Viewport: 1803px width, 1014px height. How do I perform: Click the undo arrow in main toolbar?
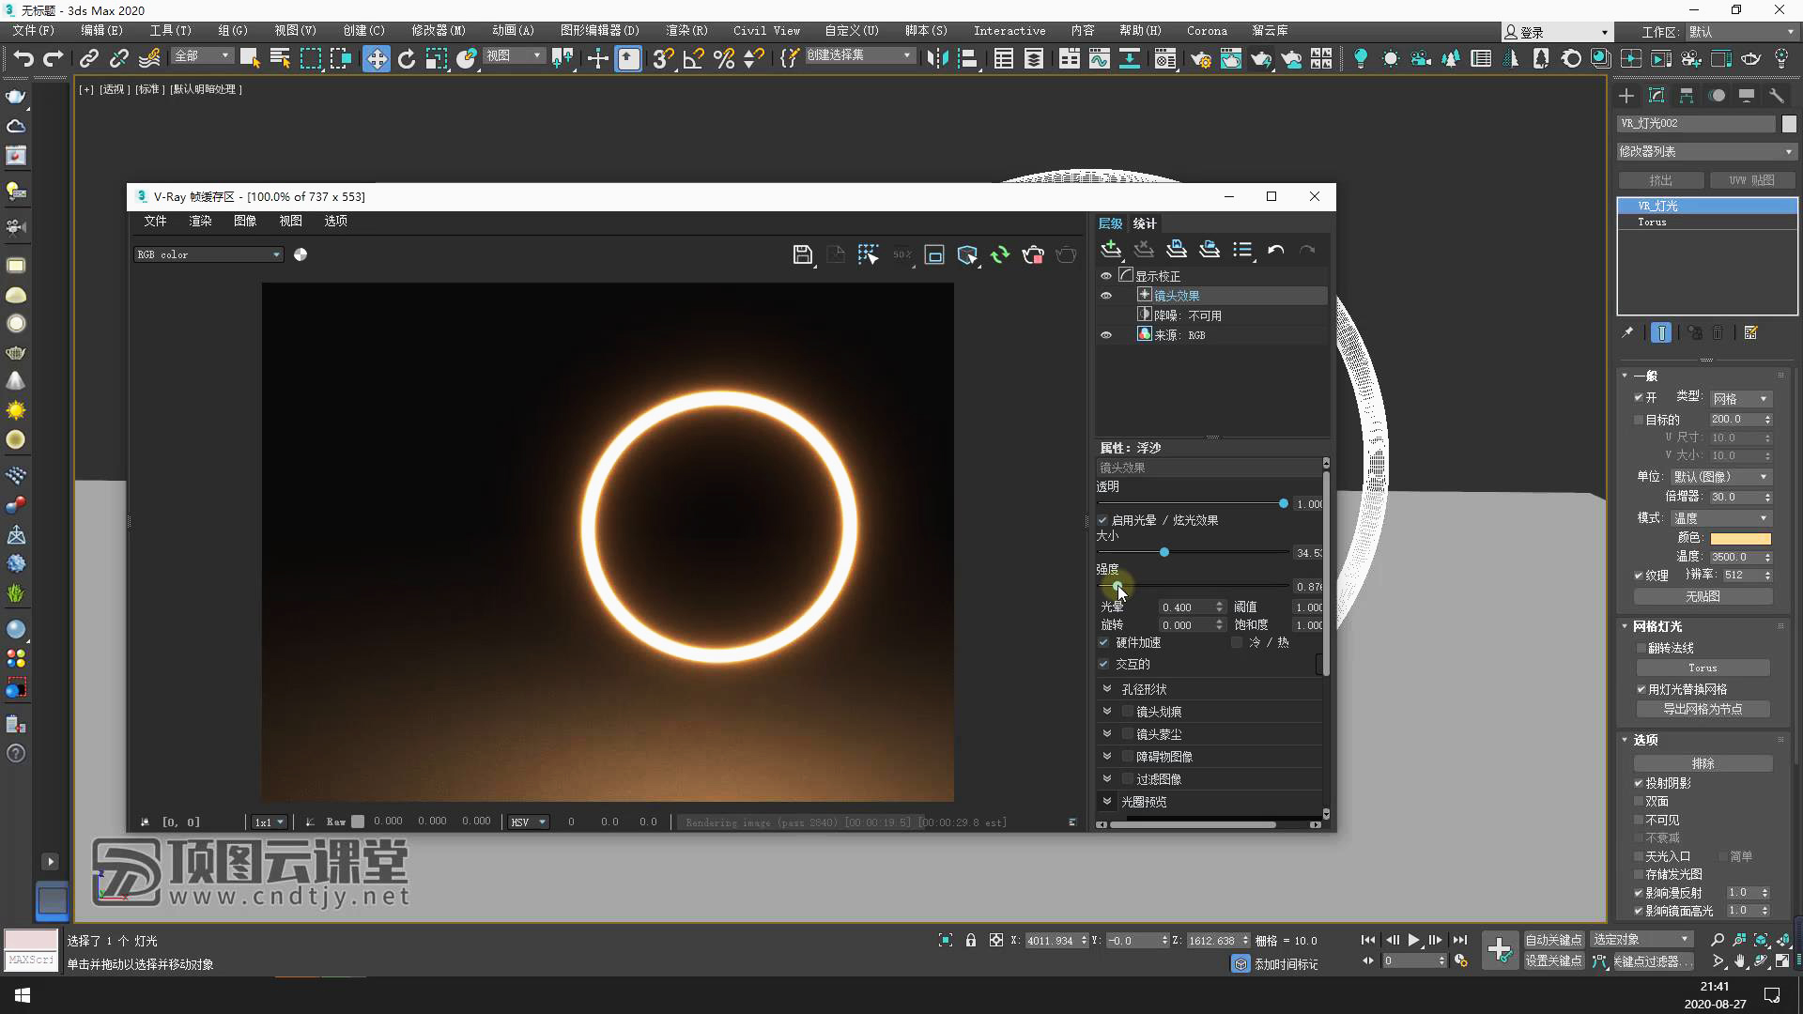coord(23,59)
